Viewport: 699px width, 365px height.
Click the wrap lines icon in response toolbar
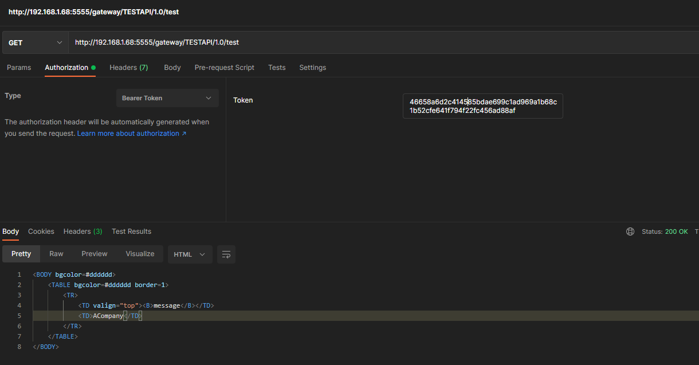point(226,254)
